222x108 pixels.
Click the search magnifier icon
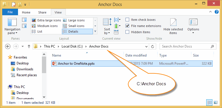(212, 46)
